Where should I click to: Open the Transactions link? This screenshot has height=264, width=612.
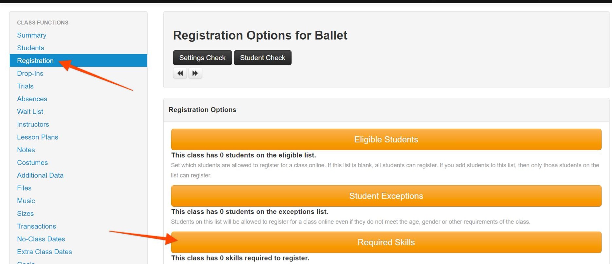pos(37,226)
